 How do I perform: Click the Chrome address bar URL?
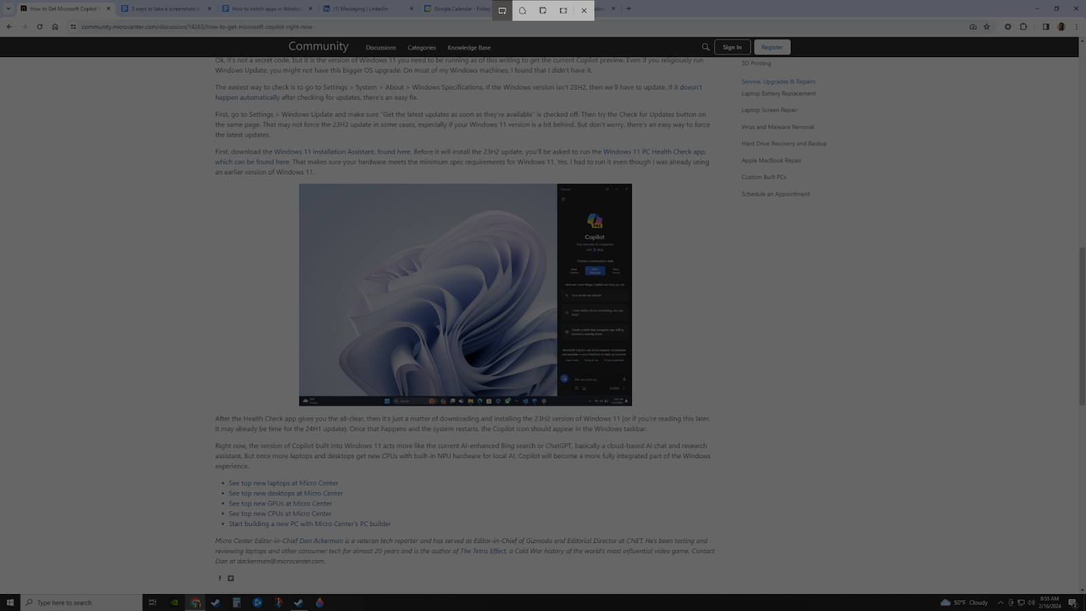click(x=197, y=27)
